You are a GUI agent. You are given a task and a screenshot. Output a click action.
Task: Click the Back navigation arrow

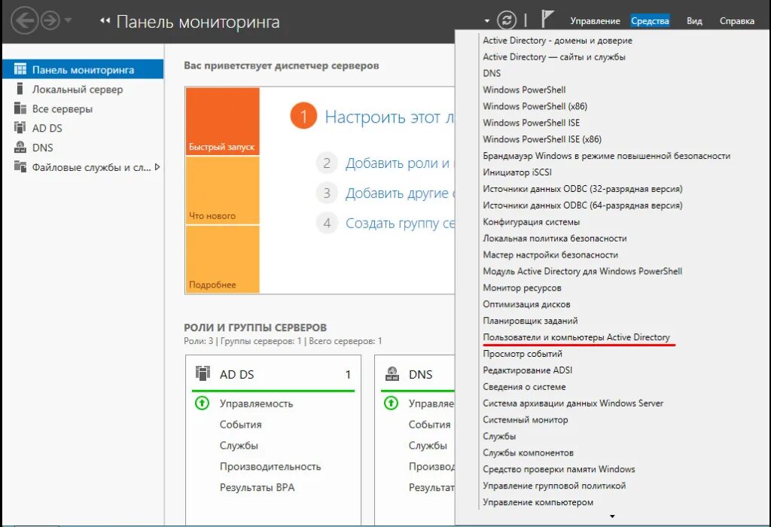point(24,20)
